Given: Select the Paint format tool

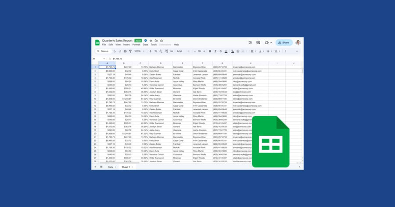Looking at the screenshot, I should point(130,51).
